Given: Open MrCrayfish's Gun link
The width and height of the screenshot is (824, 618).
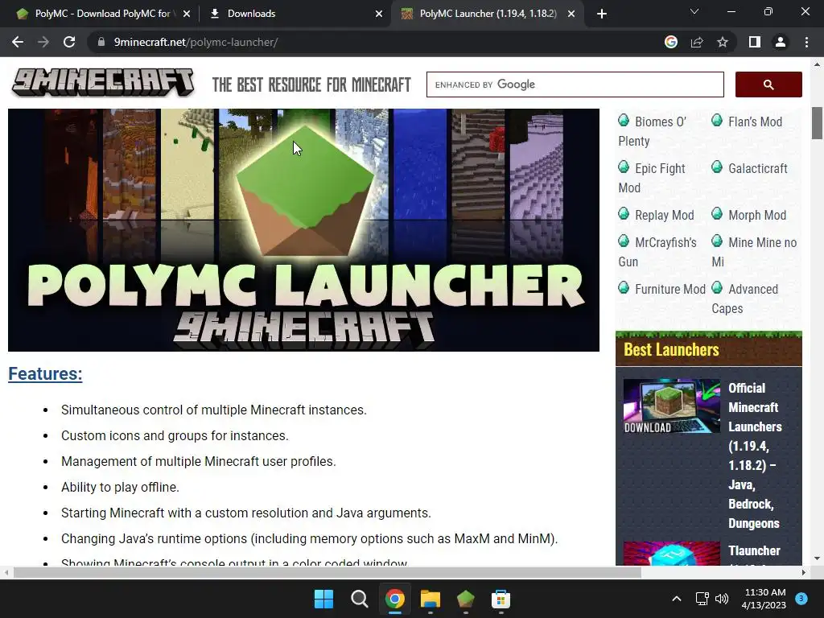Looking at the screenshot, I should [657, 252].
